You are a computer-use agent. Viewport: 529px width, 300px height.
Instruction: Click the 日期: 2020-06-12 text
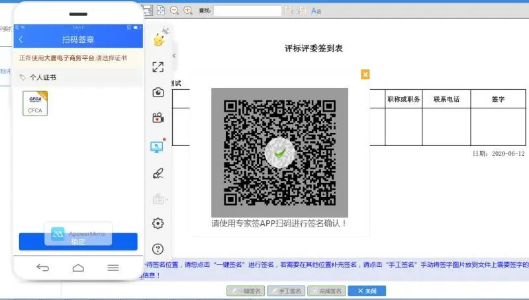499,153
